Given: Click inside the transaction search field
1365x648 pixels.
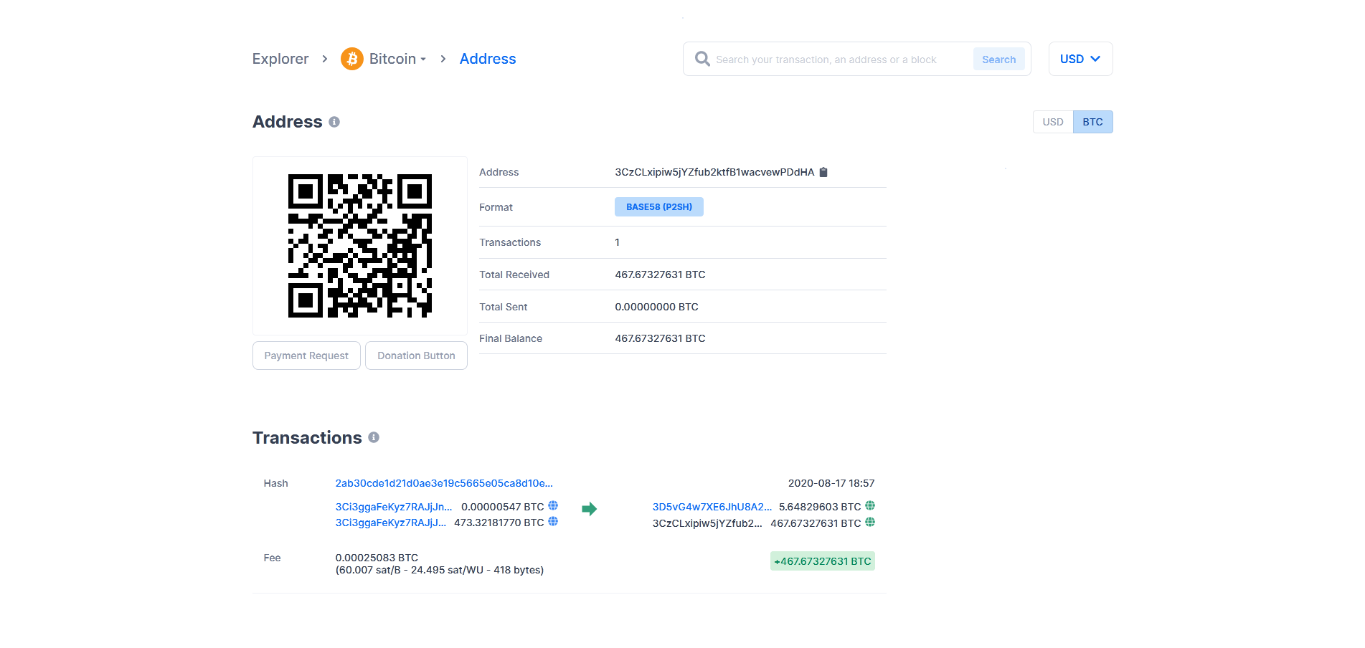Looking at the screenshot, I should tap(825, 59).
